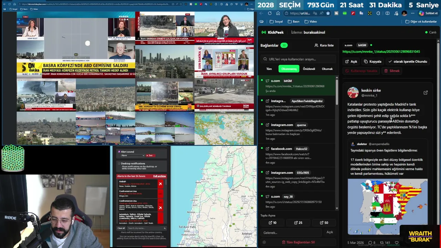Open the Video bookmarks folder
The height and width of the screenshot is (248, 441).
[x=310, y=21]
